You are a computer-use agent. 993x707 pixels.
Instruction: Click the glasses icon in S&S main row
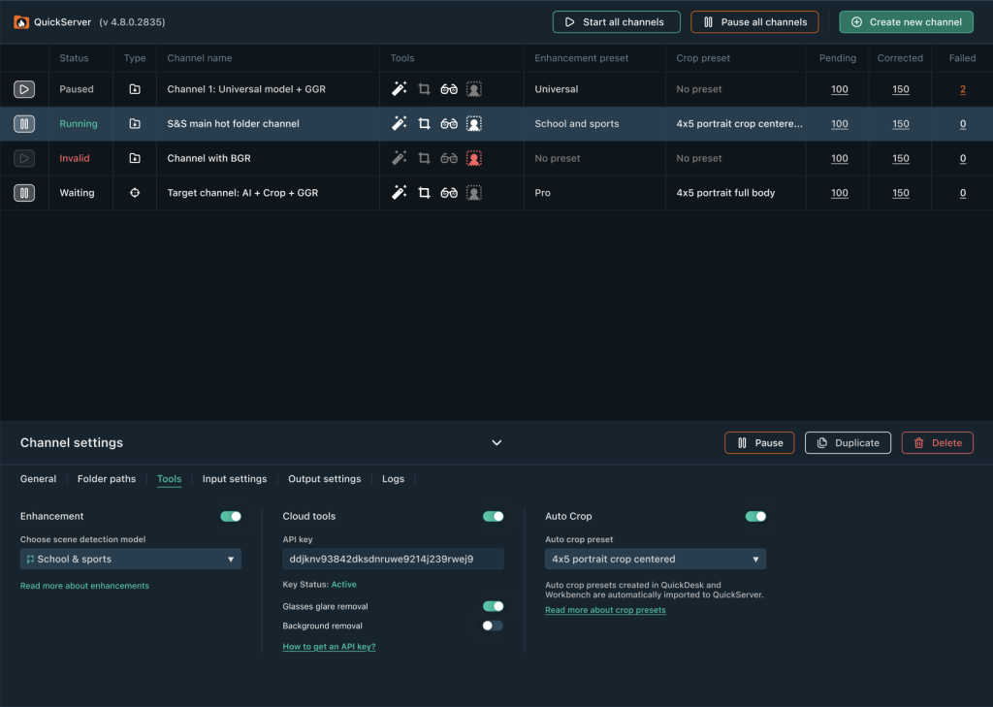coord(449,123)
